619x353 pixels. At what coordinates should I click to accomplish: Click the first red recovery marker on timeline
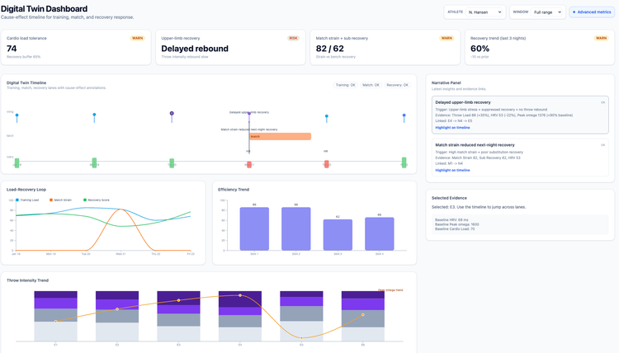248,163
